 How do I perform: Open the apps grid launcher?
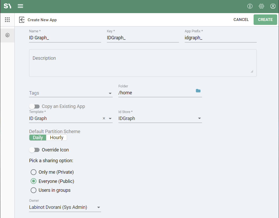point(7,20)
